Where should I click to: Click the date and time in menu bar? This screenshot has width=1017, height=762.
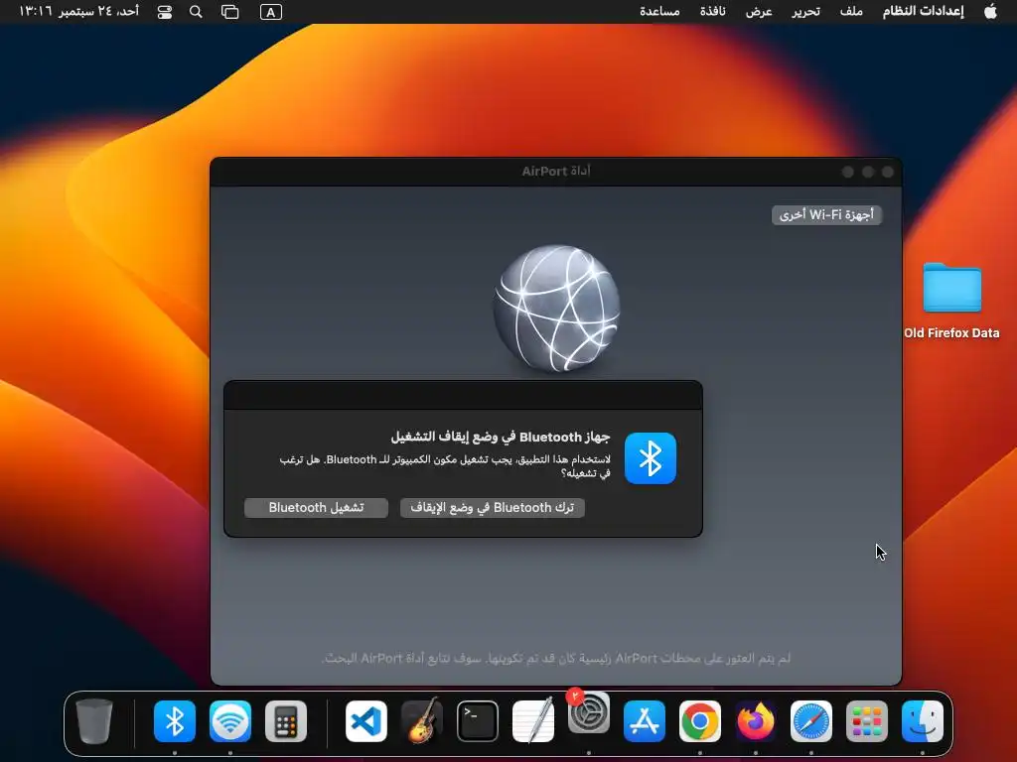click(78, 12)
